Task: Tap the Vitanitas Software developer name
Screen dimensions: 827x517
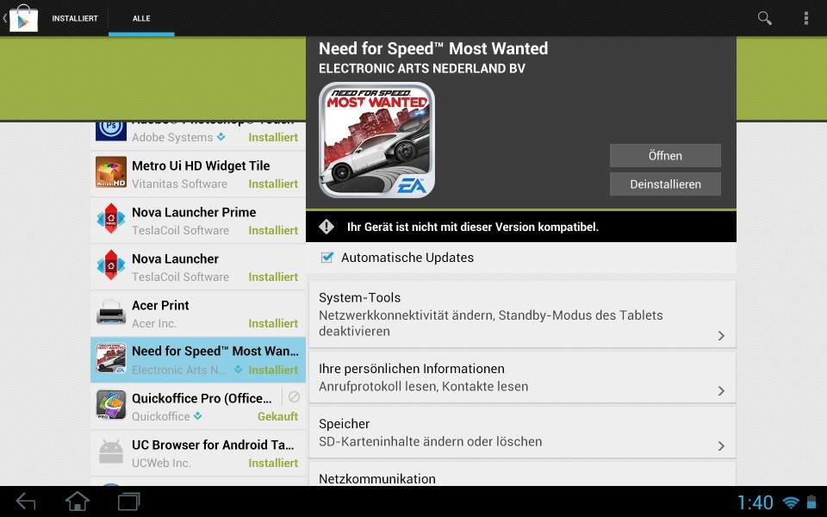Action: tap(179, 184)
